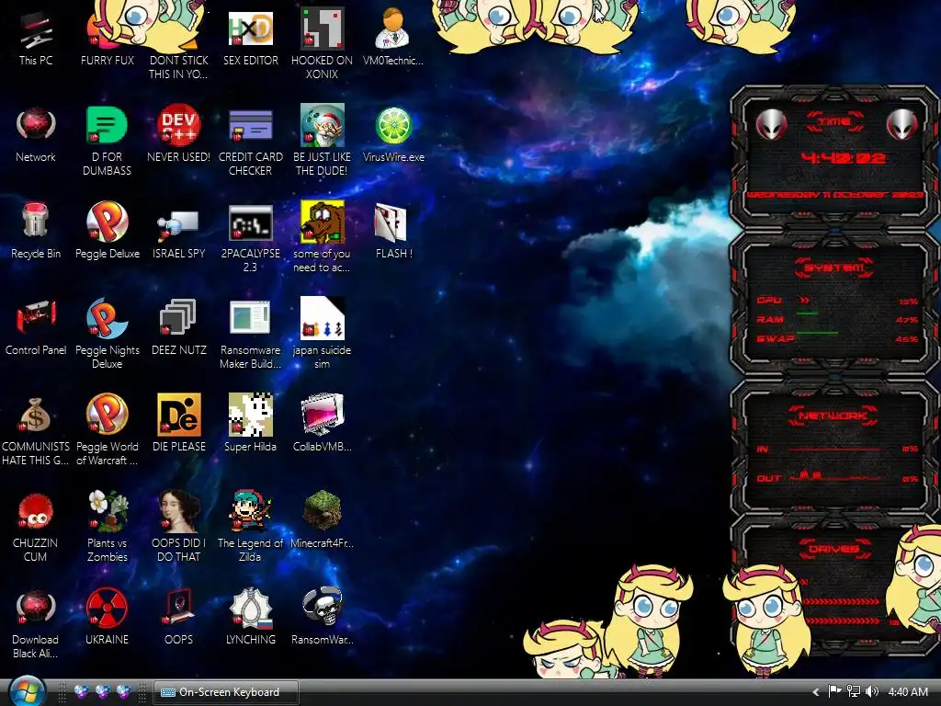Click the first quick launch icon
The height and width of the screenshot is (706, 941).
click(82, 692)
